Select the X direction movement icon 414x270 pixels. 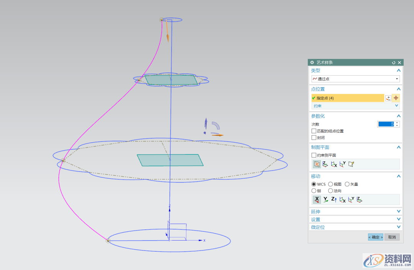[x=317, y=200]
